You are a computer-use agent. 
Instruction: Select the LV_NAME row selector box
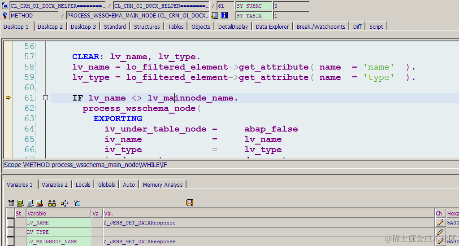[x=11, y=223]
